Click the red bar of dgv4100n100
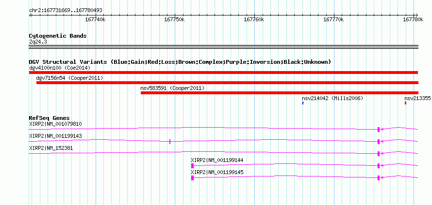 click(223, 73)
